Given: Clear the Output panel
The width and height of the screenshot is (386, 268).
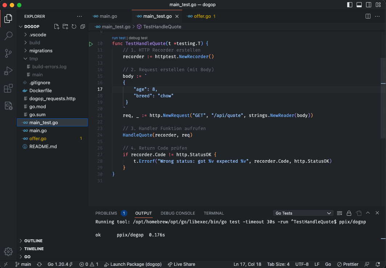Looking at the screenshot, I should click(340, 213).
